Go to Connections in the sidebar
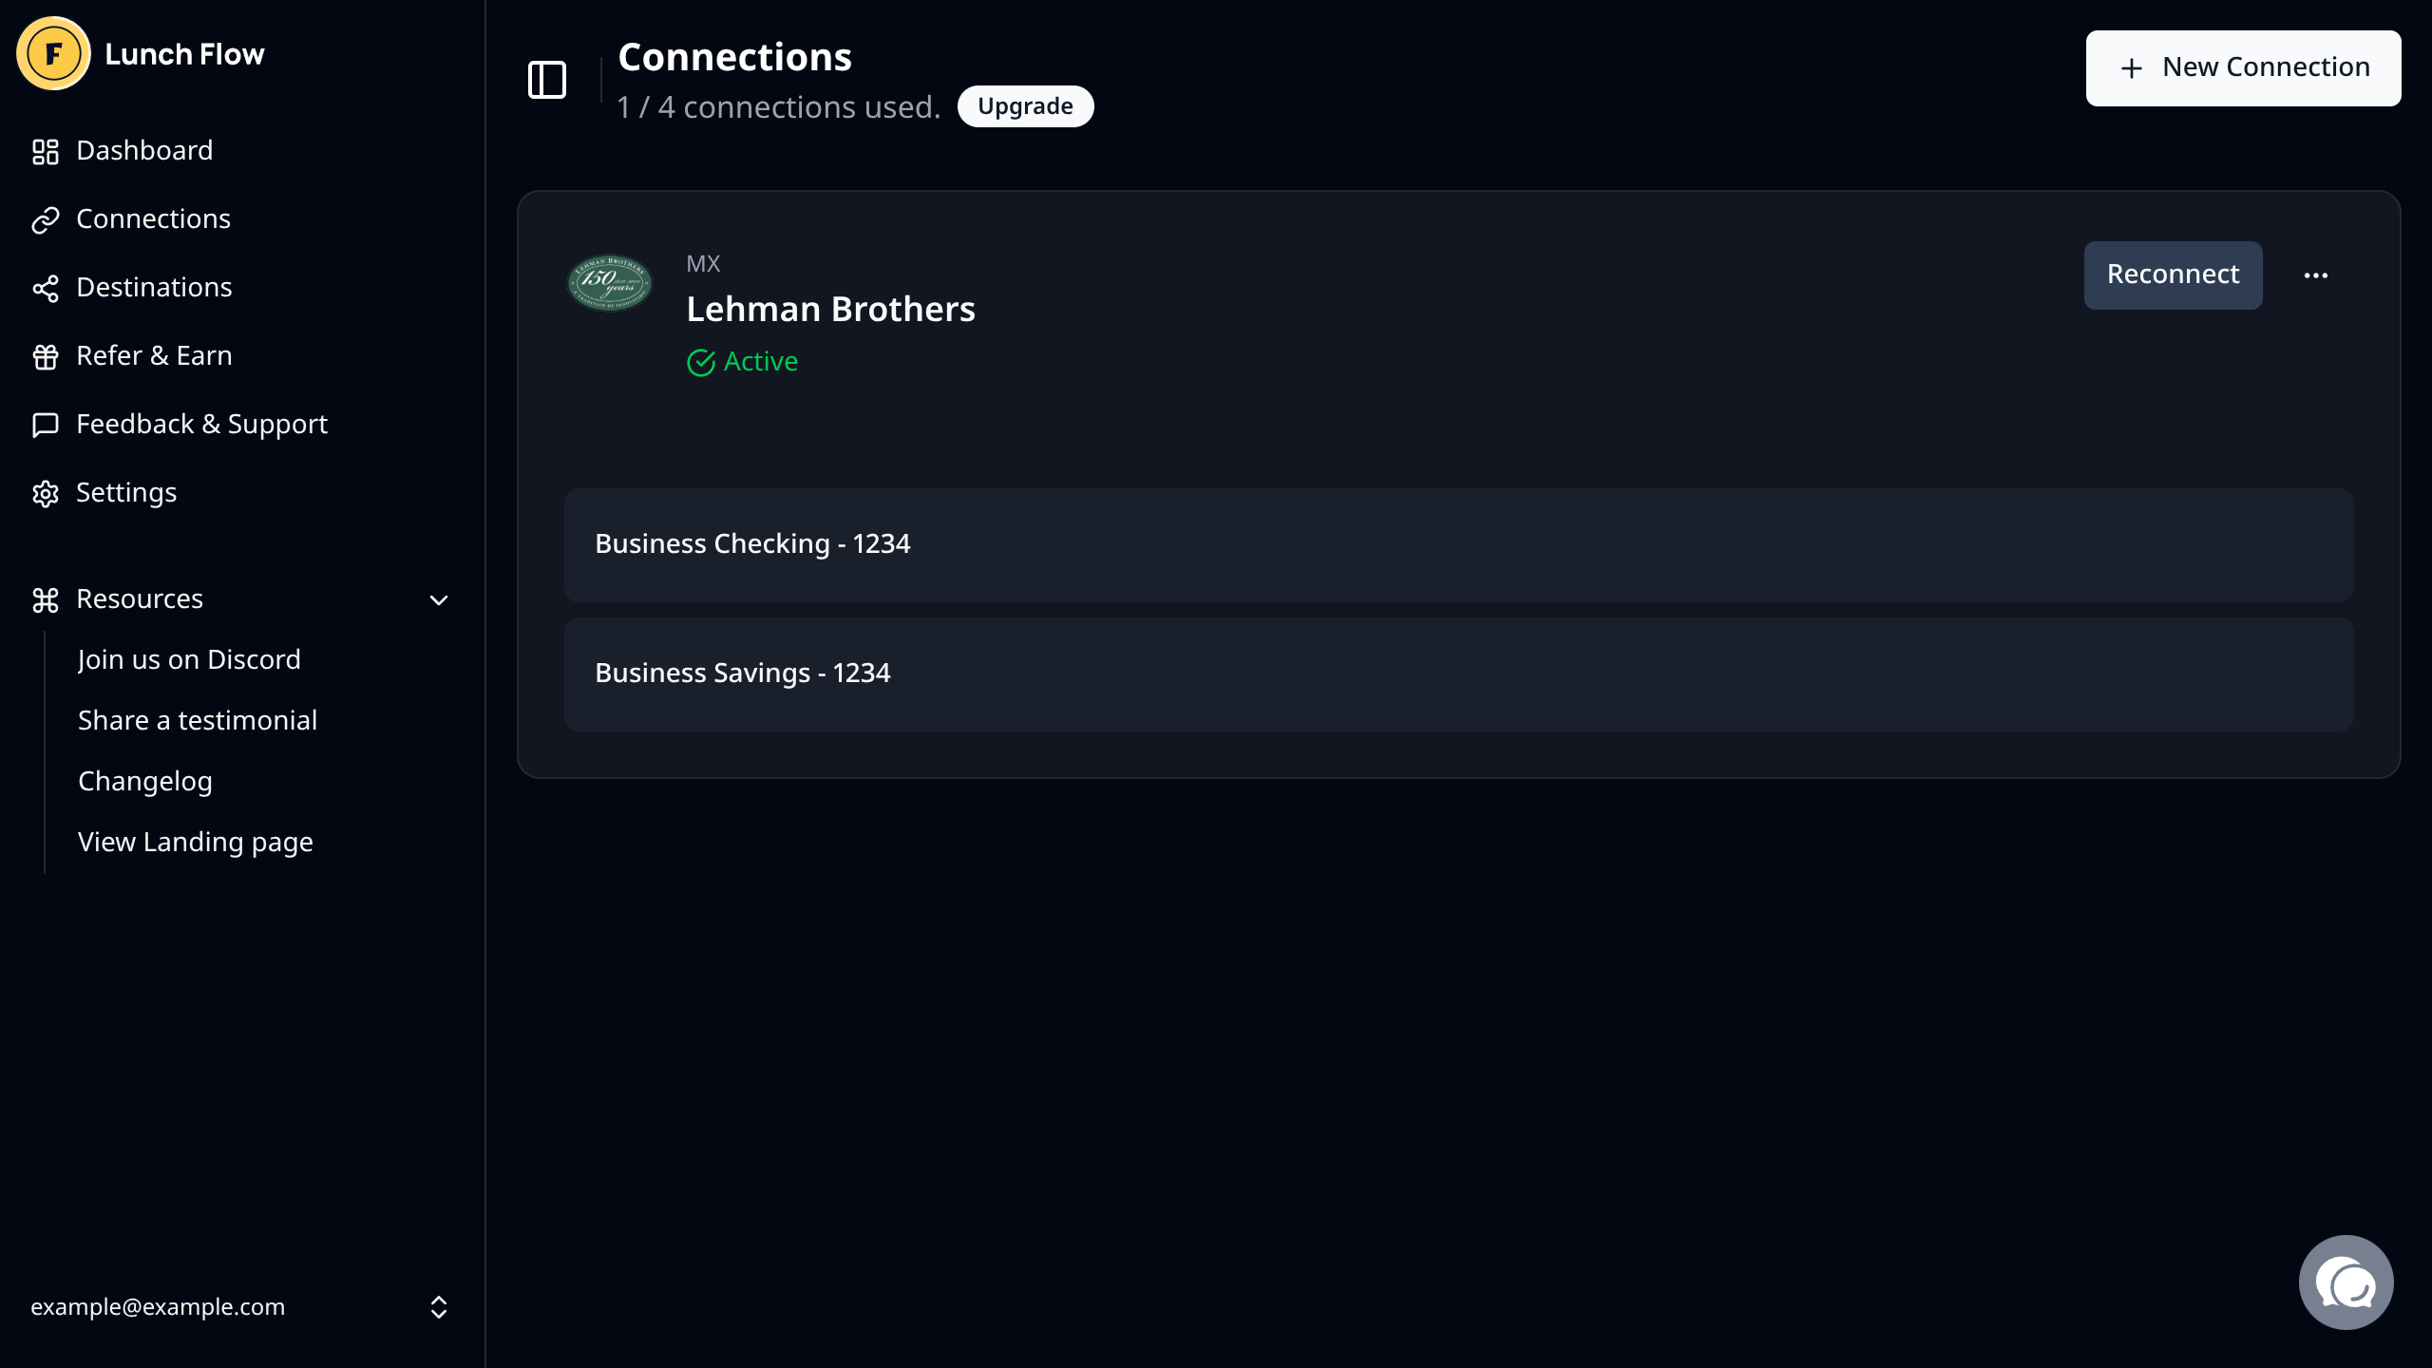This screenshot has height=1368, width=2432. [152, 219]
